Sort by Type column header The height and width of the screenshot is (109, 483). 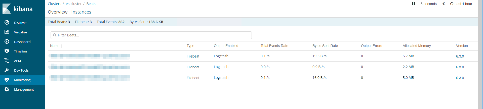(190, 46)
